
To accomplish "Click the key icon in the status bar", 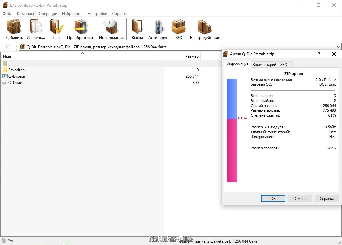I will pos(11,241).
